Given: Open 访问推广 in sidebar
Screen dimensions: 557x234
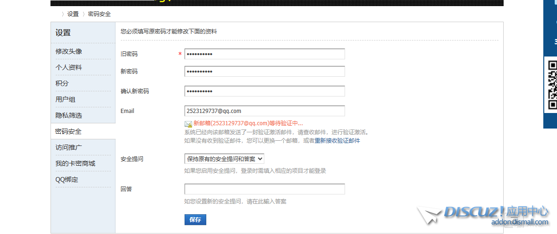Looking at the screenshot, I should tap(69, 147).
